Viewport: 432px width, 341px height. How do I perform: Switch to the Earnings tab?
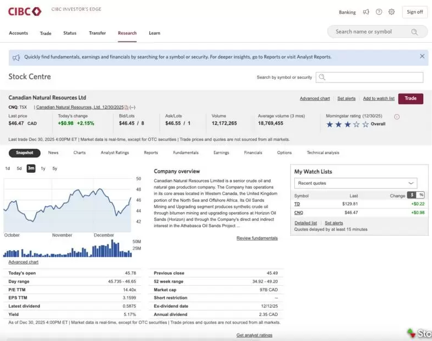click(x=221, y=152)
